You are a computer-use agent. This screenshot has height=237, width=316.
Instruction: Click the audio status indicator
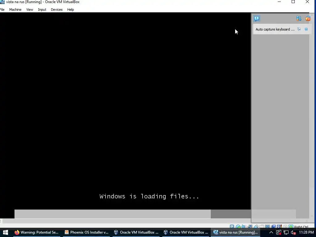244,227
